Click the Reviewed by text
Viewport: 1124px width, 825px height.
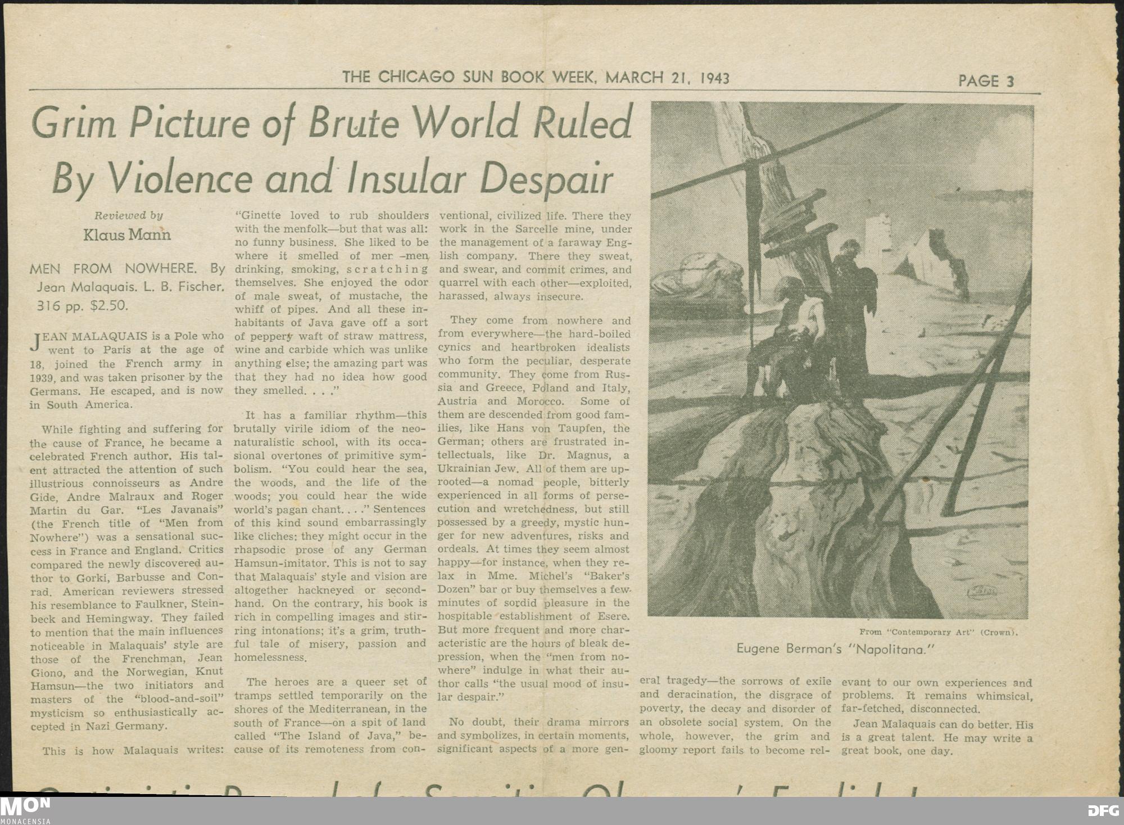(128, 215)
